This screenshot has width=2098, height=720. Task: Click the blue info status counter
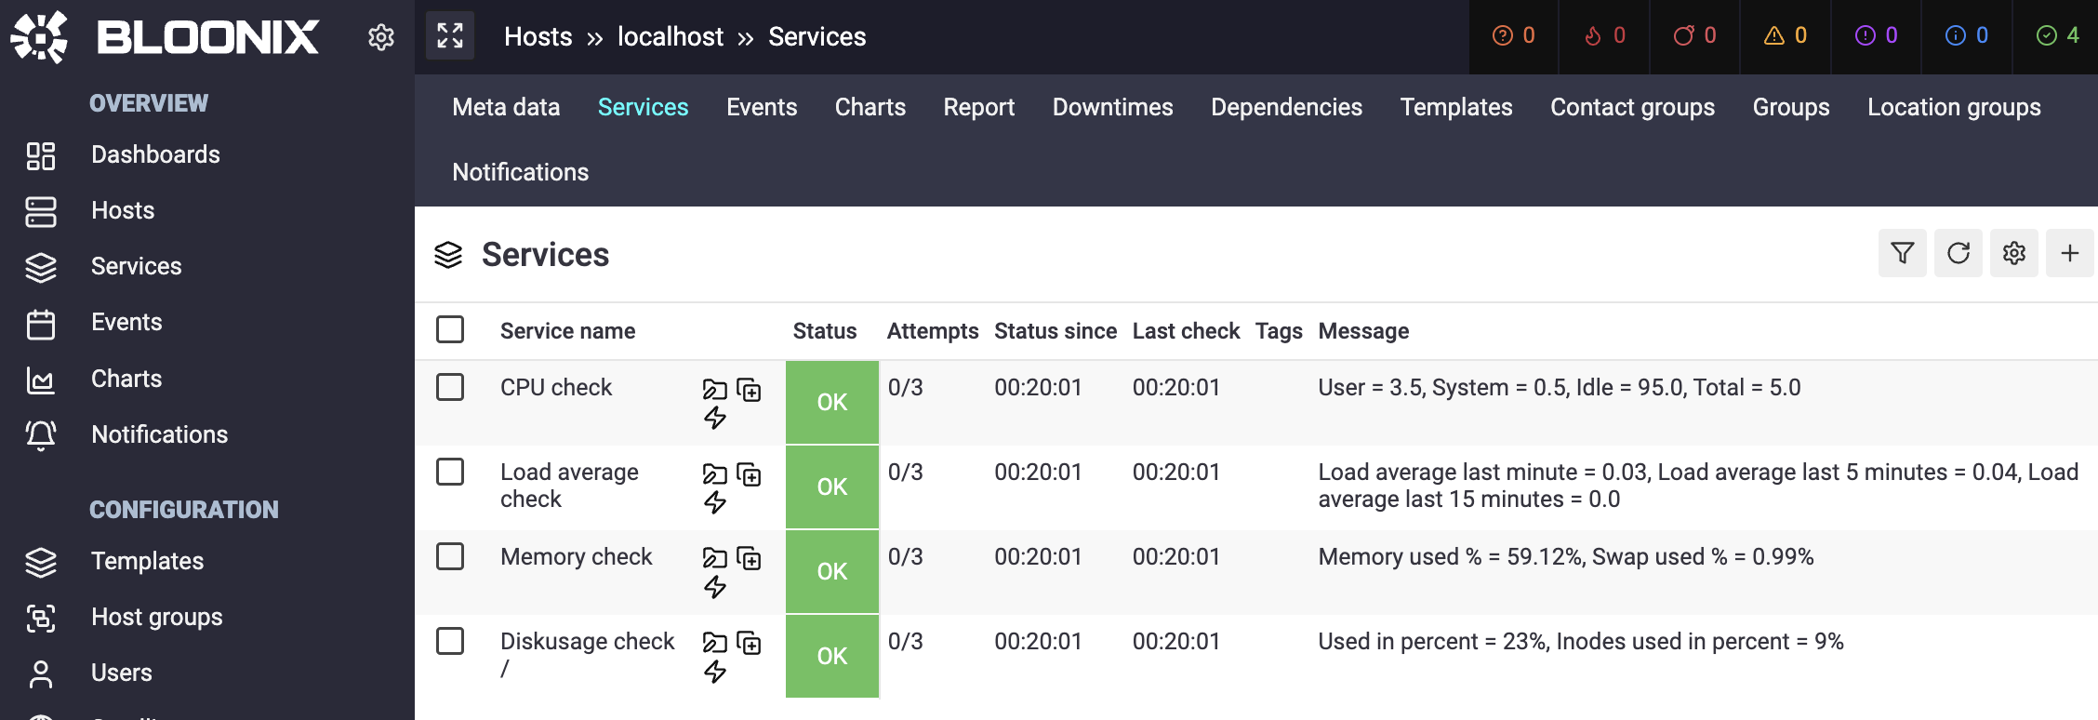coord(1967,35)
